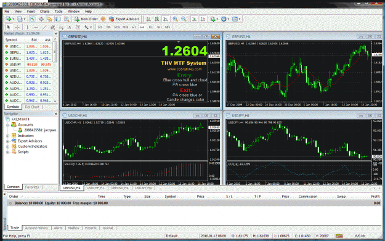Open the Strategy Tester toolbar icon
385x241 pixels.
pos(67,19)
